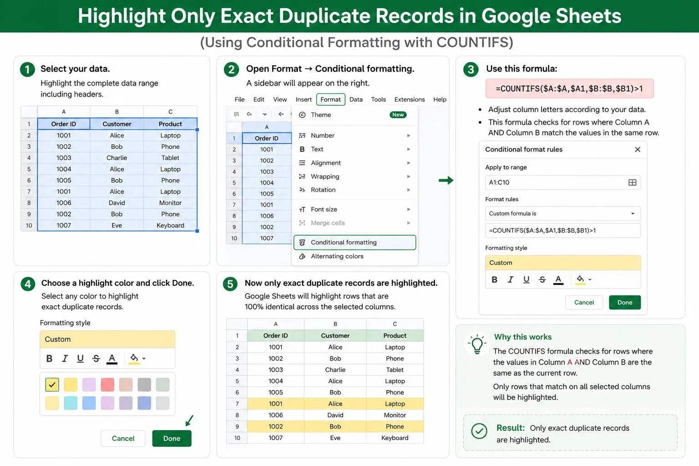Open the Help menu
Image resolution: width=699 pixels, height=466 pixels.
440,100
